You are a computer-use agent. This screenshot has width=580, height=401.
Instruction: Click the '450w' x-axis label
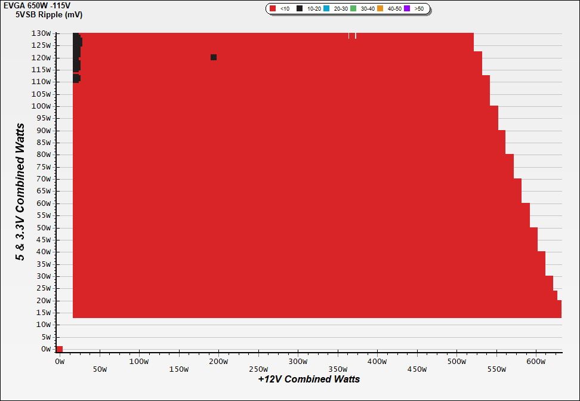click(x=417, y=369)
